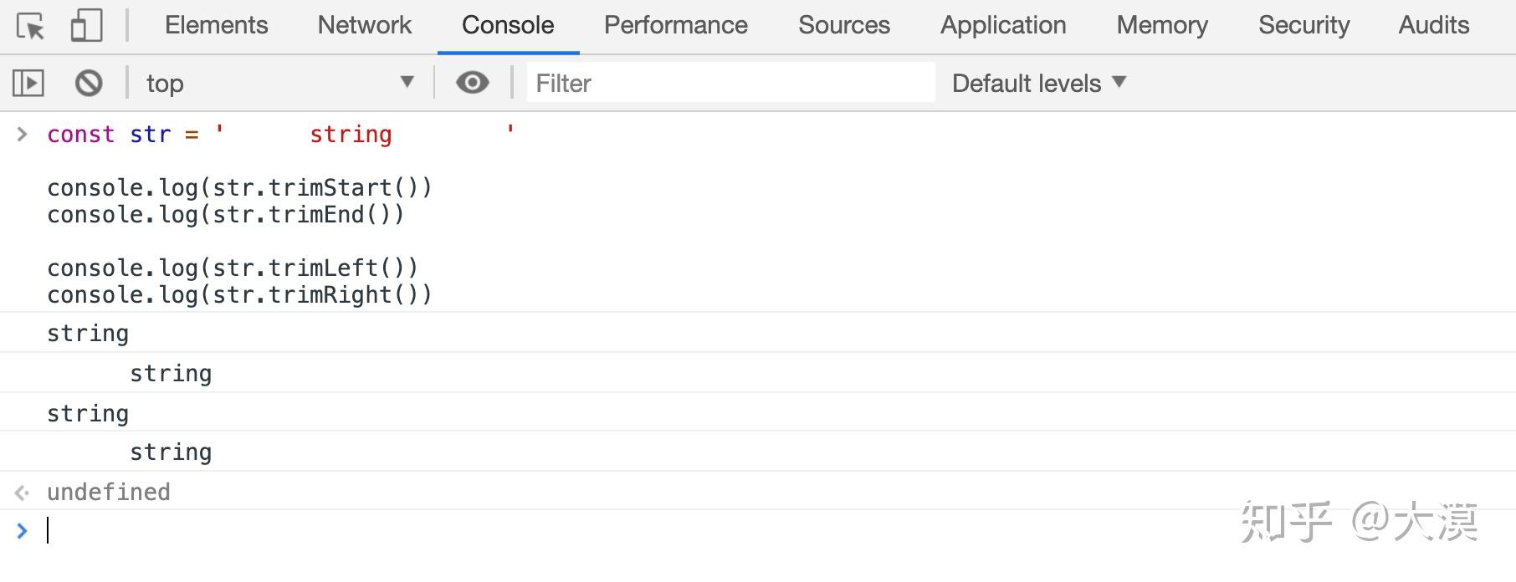Activate the inspect element picker icon

[x=31, y=26]
